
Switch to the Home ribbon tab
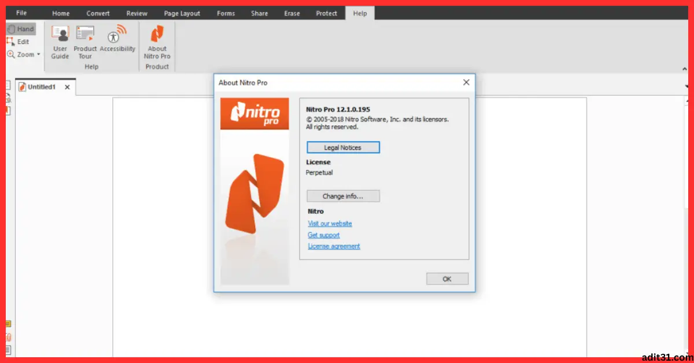[x=61, y=13]
